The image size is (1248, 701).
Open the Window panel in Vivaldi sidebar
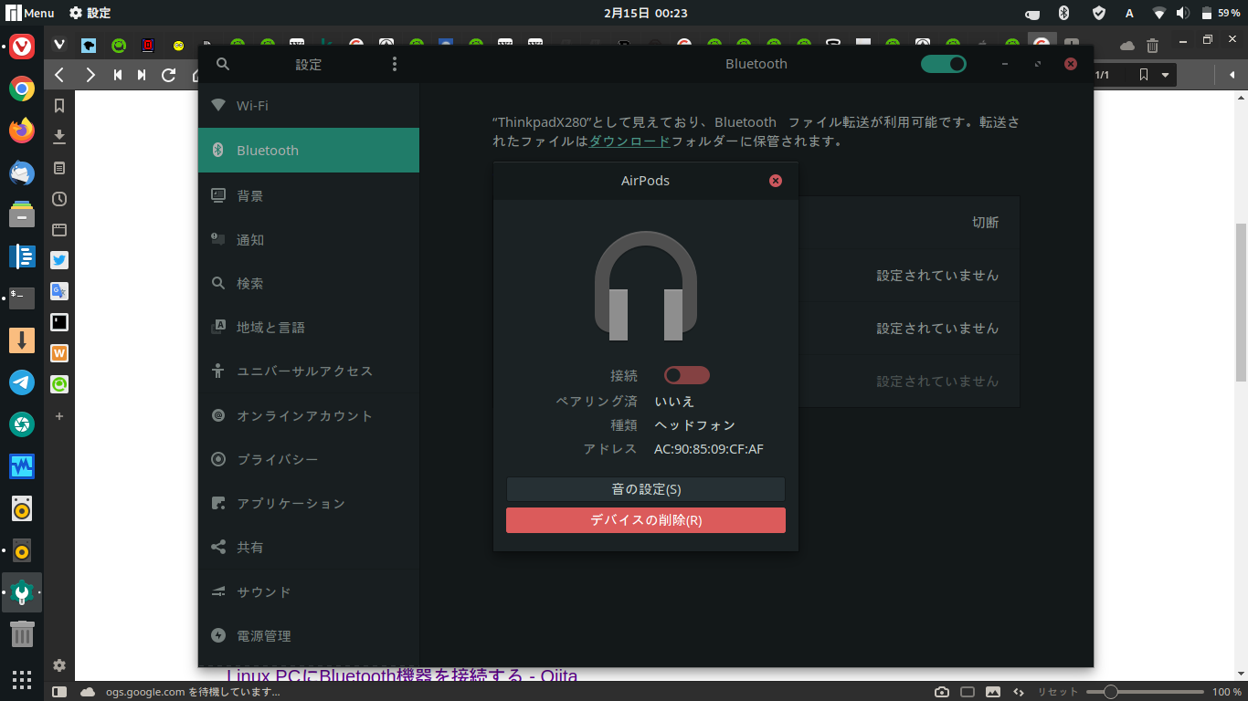(59, 230)
